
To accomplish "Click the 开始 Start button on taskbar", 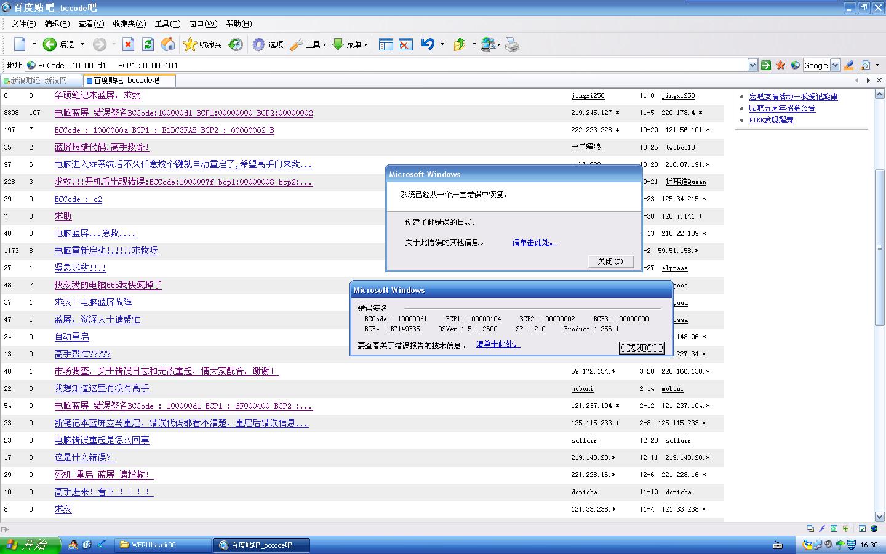I will 30,545.
